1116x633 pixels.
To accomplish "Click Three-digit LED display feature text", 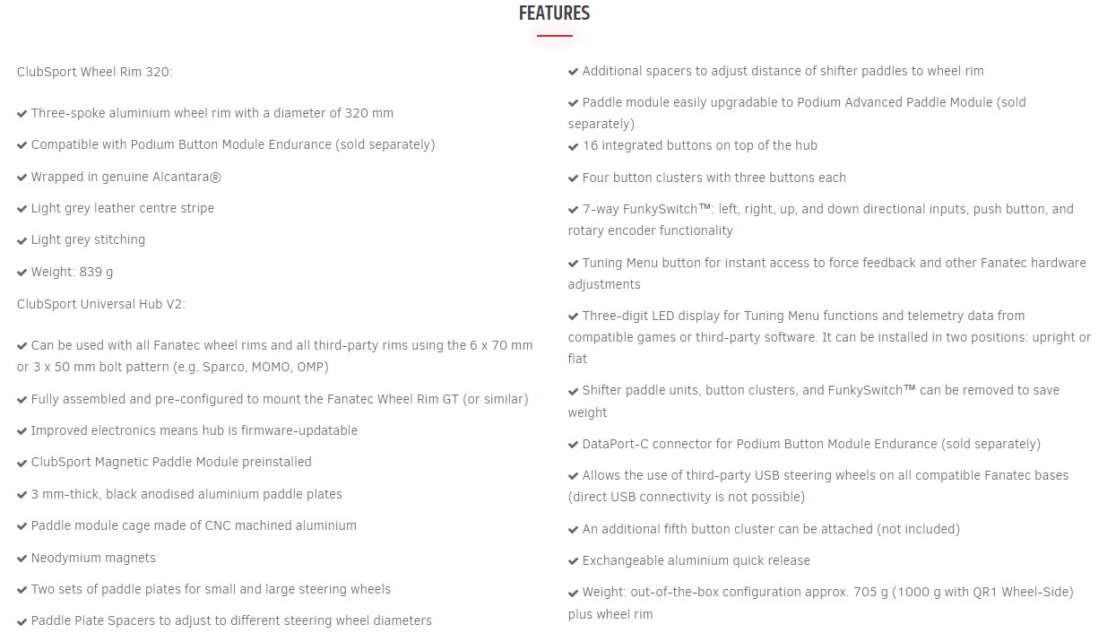I will coord(829,337).
